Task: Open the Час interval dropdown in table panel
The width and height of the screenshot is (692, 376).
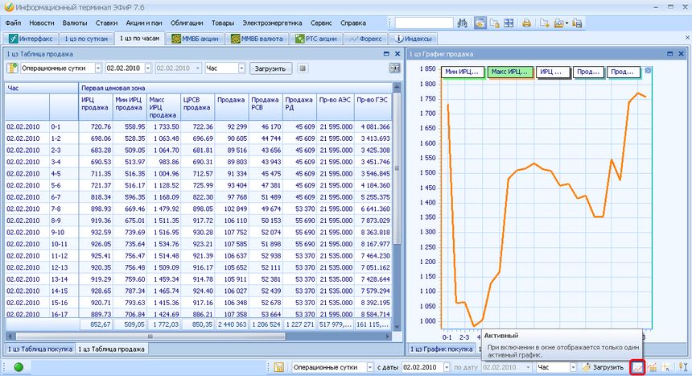Action: 241,68
